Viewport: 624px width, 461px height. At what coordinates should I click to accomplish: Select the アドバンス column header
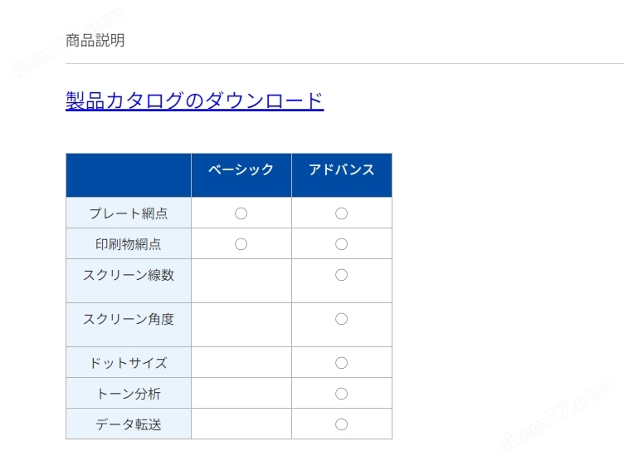(341, 169)
